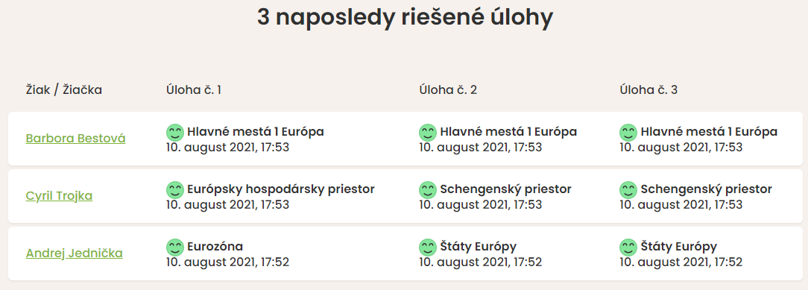This screenshot has width=808, height=290.
Task: Click smiley icon beside Európsky hospodársky priestor
Action: pyautogui.click(x=175, y=190)
